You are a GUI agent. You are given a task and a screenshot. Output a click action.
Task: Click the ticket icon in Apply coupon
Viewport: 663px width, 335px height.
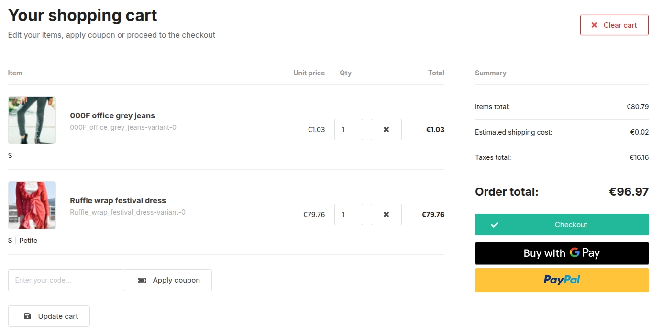coord(142,280)
